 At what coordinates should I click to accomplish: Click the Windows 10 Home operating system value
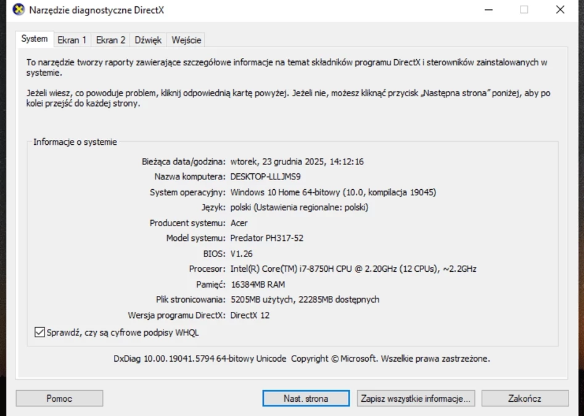333,192
